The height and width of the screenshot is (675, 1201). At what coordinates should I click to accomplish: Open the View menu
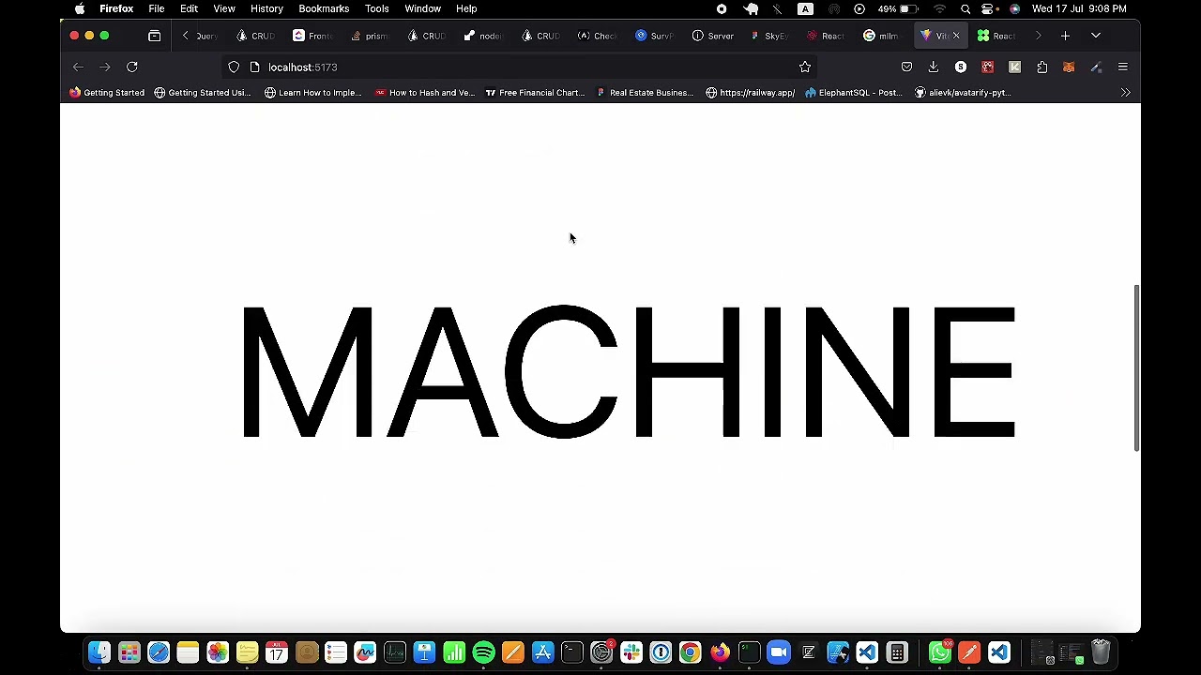point(224,8)
